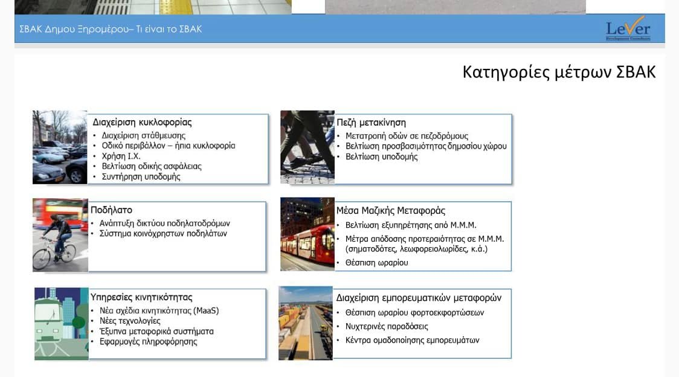679x377 pixels.
Task: Select the Νυχτερινές παραδόσεις bullet
Action: tap(387, 326)
